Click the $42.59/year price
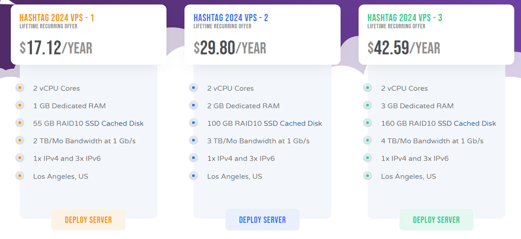 tap(404, 48)
